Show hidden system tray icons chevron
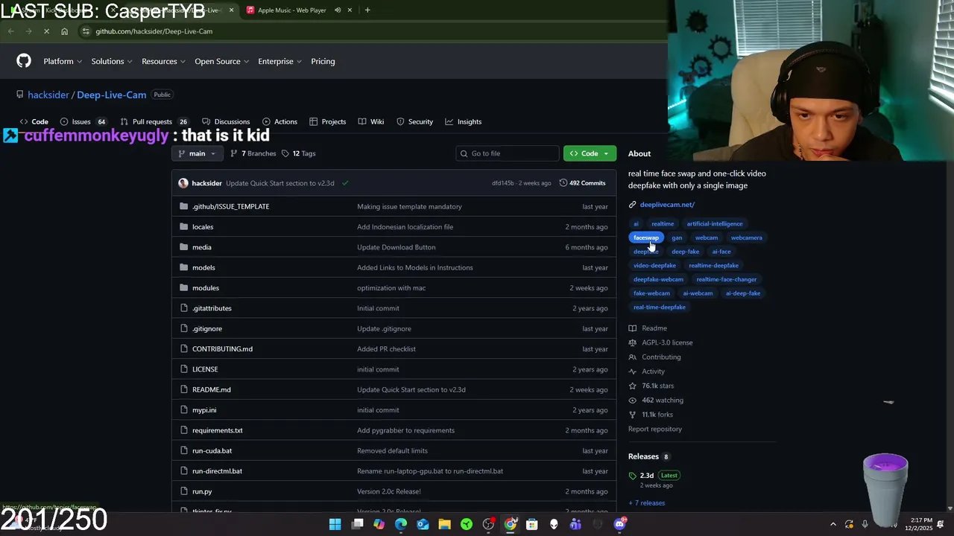The height and width of the screenshot is (536, 954). tap(833, 525)
